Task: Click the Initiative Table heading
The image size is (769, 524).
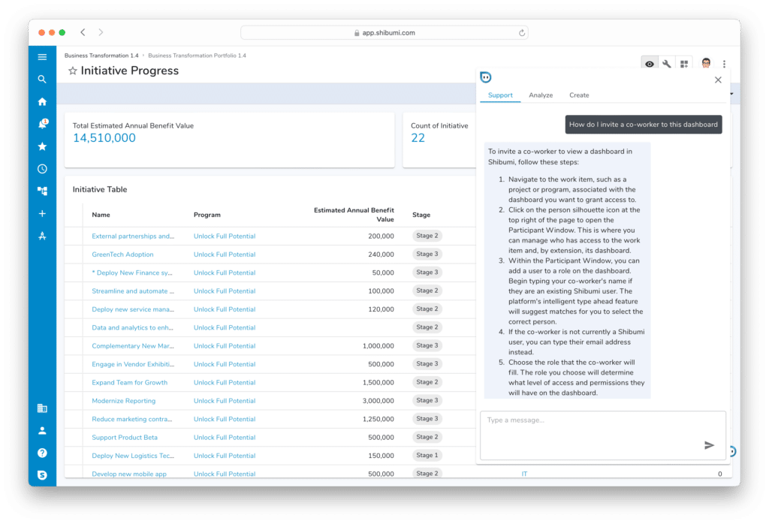Action: tap(100, 189)
